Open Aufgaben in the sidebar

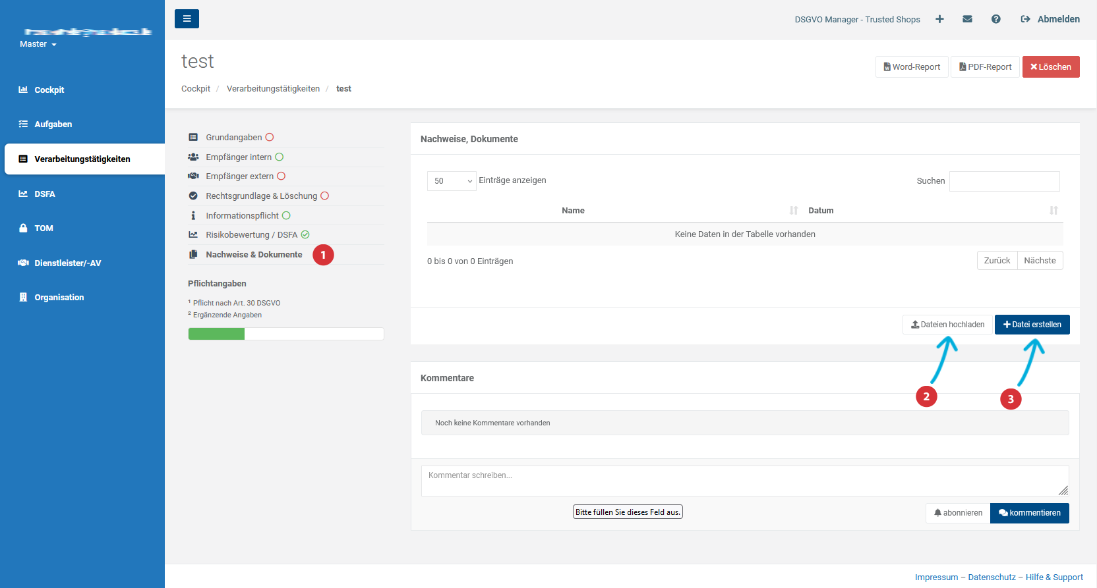coord(53,124)
